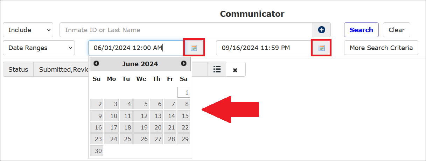Click the Clear button

pos(397,30)
